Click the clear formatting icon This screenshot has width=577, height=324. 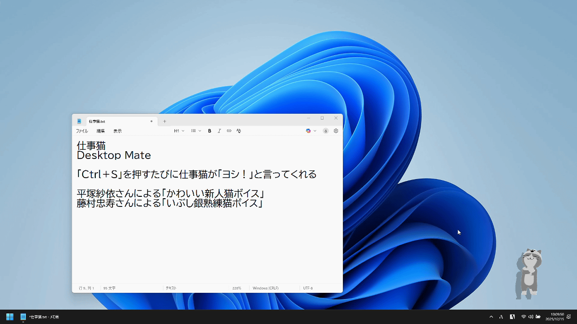[238, 131]
